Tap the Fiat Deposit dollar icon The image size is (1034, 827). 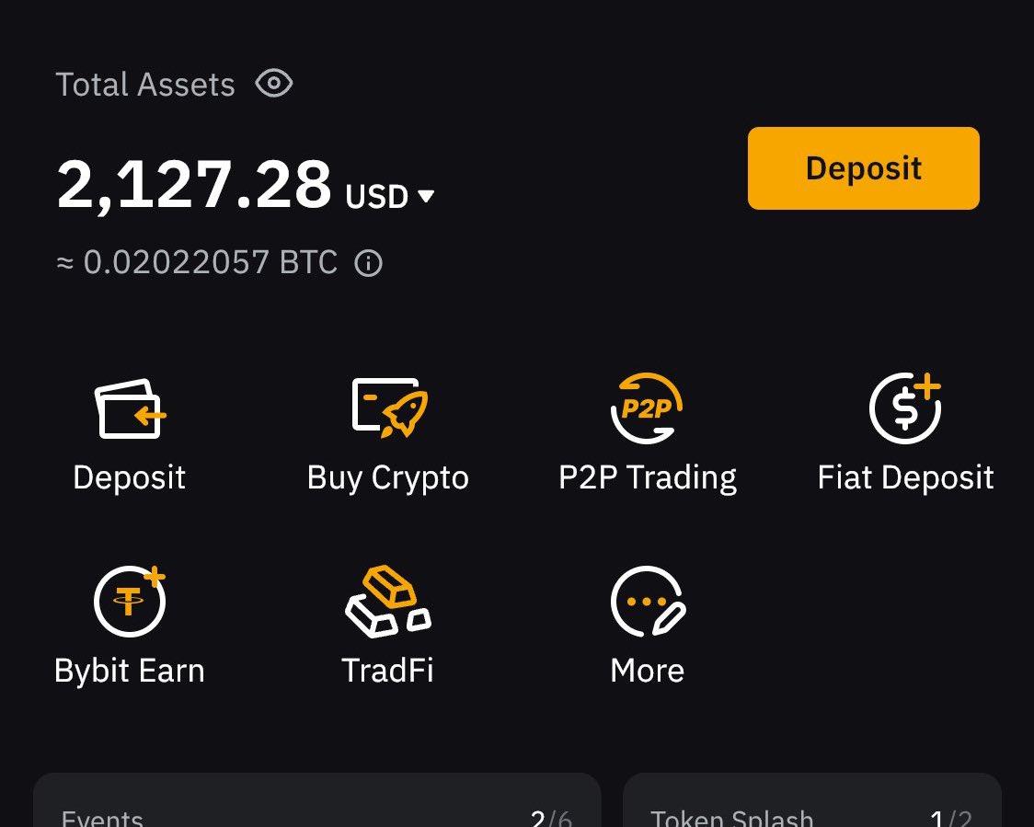[x=905, y=408]
